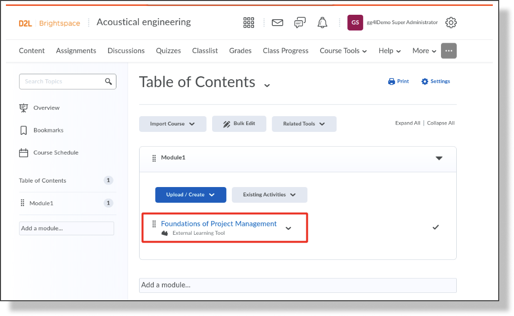
Task: Open the Import Course dropdown
Action: point(172,124)
